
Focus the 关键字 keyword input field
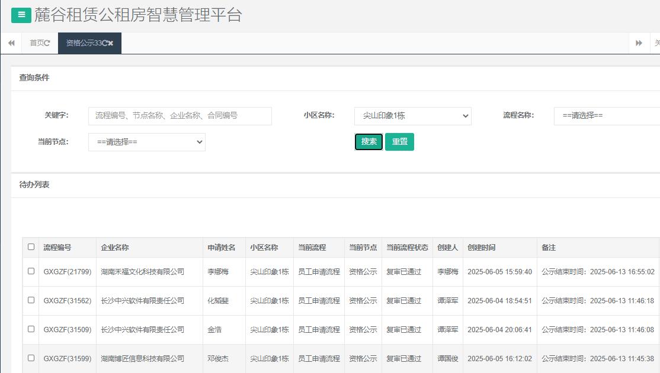point(180,116)
